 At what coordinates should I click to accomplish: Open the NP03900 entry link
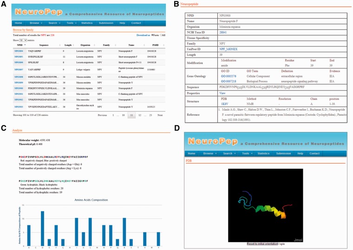coord(19,88)
